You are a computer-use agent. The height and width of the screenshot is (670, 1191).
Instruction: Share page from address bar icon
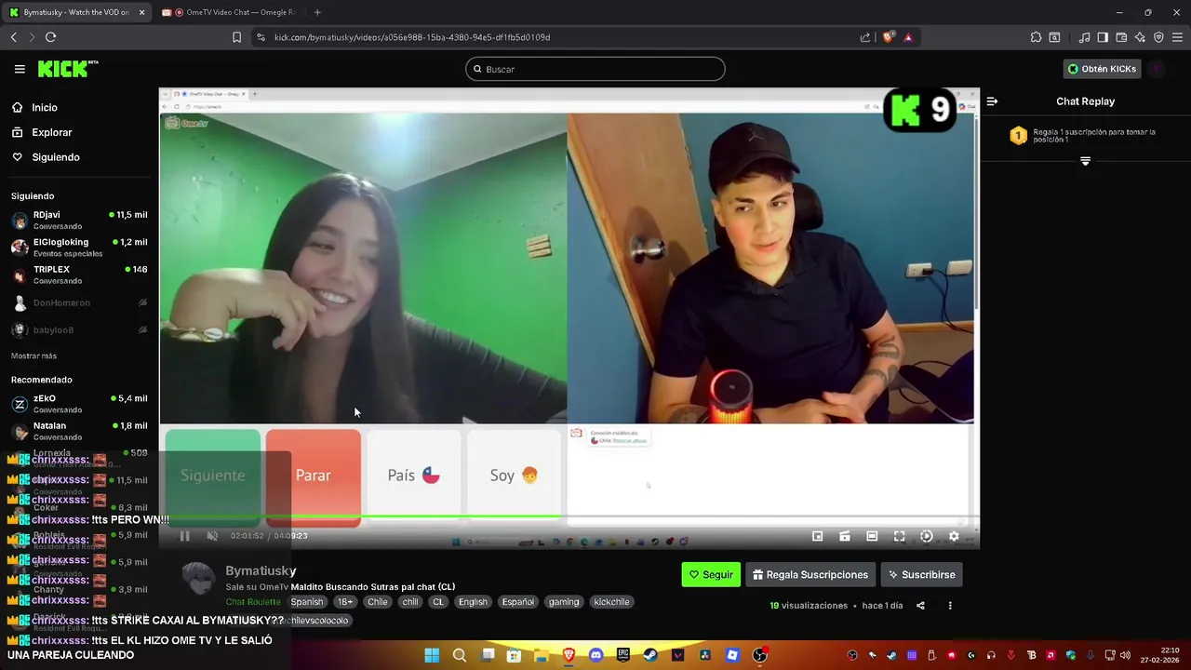(865, 37)
